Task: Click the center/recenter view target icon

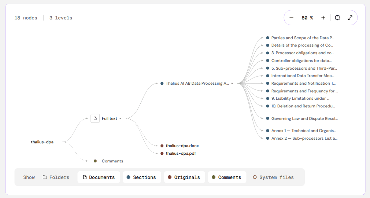Action: pyautogui.click(x=337, y=18)
